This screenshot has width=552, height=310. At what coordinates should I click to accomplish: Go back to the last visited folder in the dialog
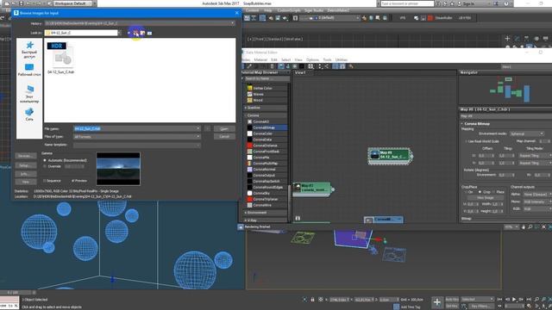point(129,33)
